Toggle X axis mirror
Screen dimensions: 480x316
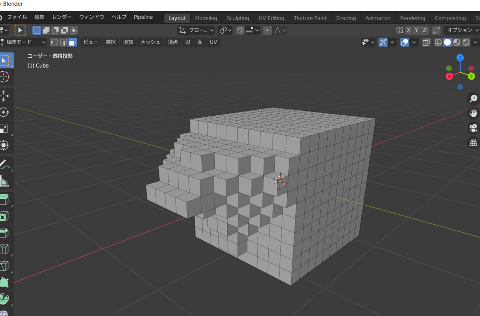point(408,30)
